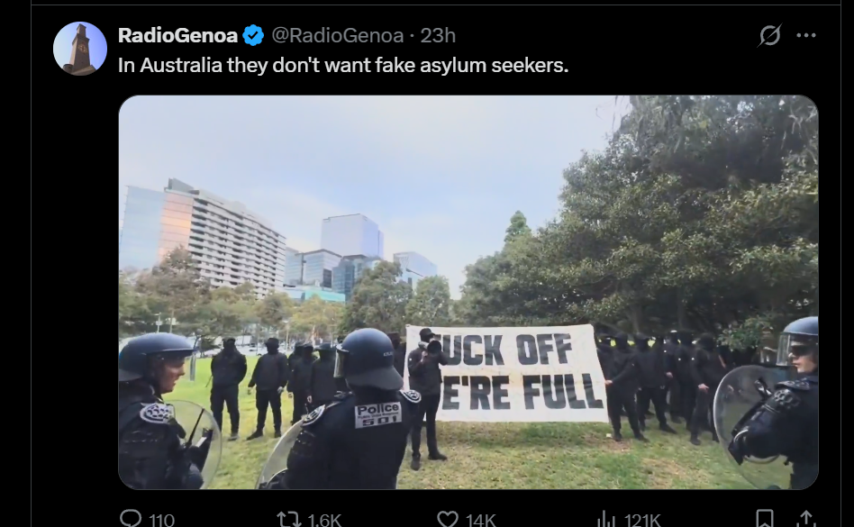
Task: Click the share upload arrow icon
Action: pyautogui.click(x=806, y=519)
